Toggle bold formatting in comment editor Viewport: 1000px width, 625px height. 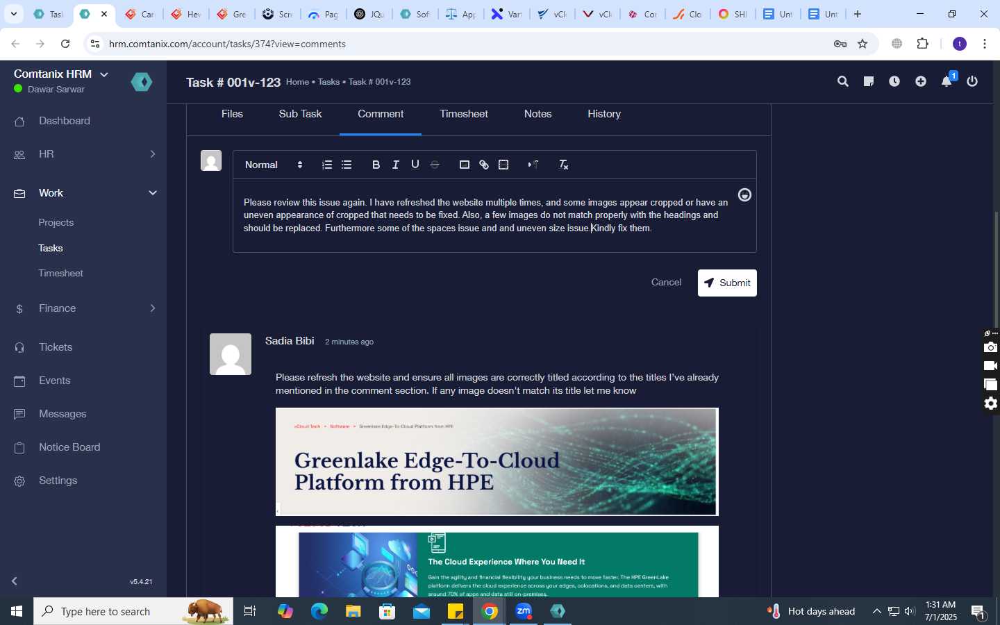(376, 165)
